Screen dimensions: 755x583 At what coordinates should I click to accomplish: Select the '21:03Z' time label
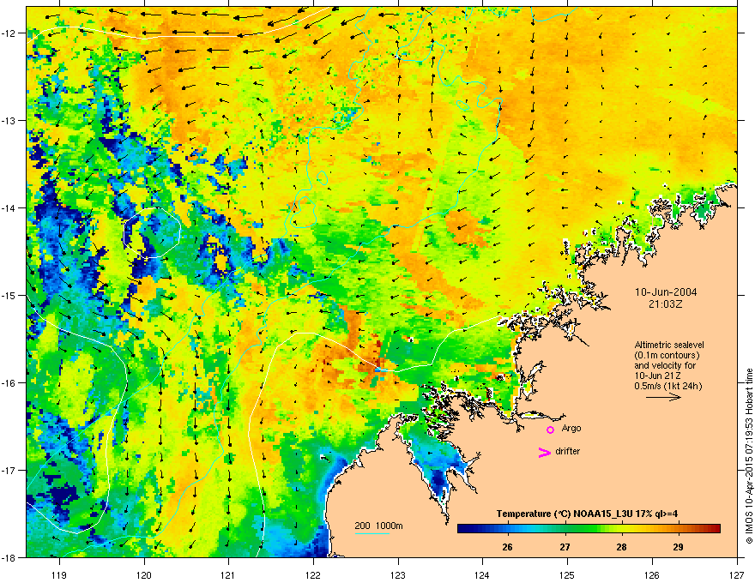pos(666,304)
